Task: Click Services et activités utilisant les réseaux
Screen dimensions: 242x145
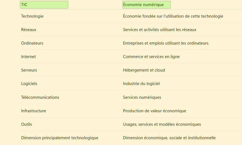Action: pos(160,30)
